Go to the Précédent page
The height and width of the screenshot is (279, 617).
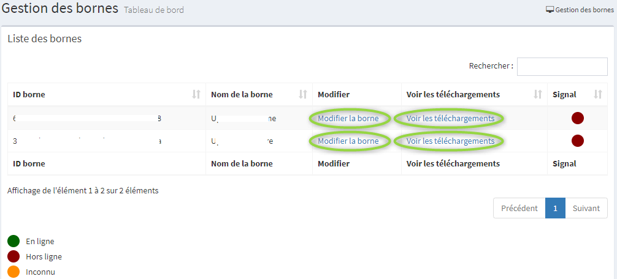[519, 208]
